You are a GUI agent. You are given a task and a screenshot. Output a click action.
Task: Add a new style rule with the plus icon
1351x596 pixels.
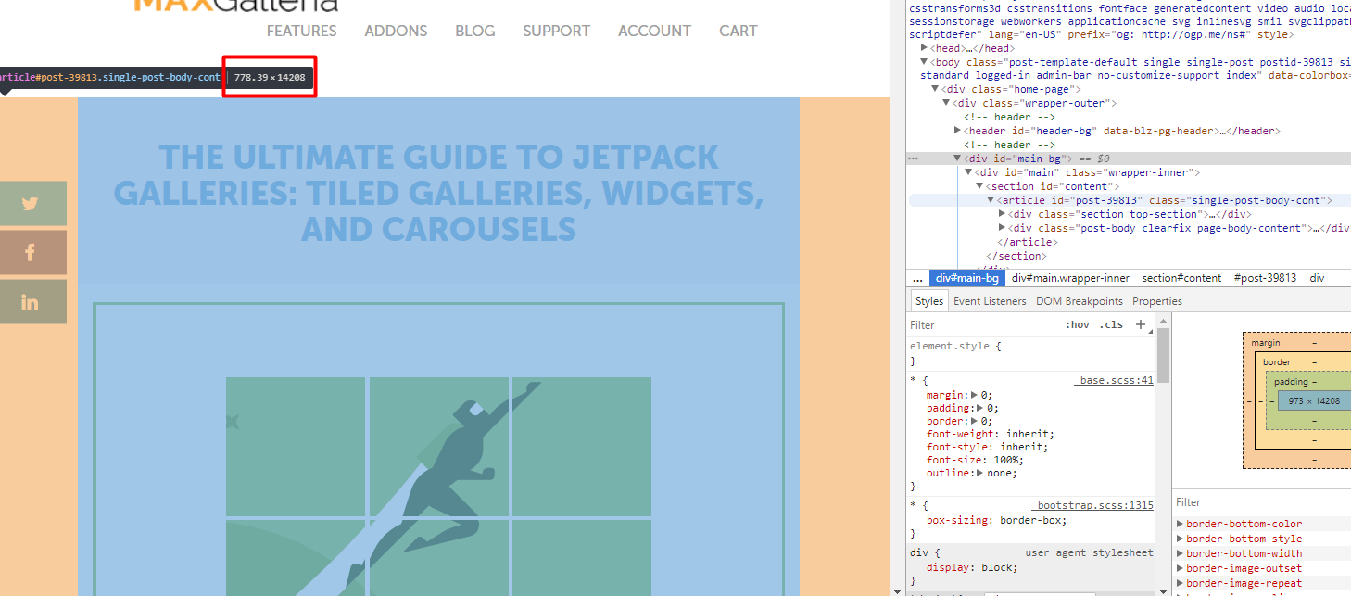(x=1140, y=324)
